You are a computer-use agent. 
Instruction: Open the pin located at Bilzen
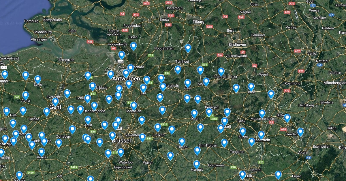click(x=243, y=132)
